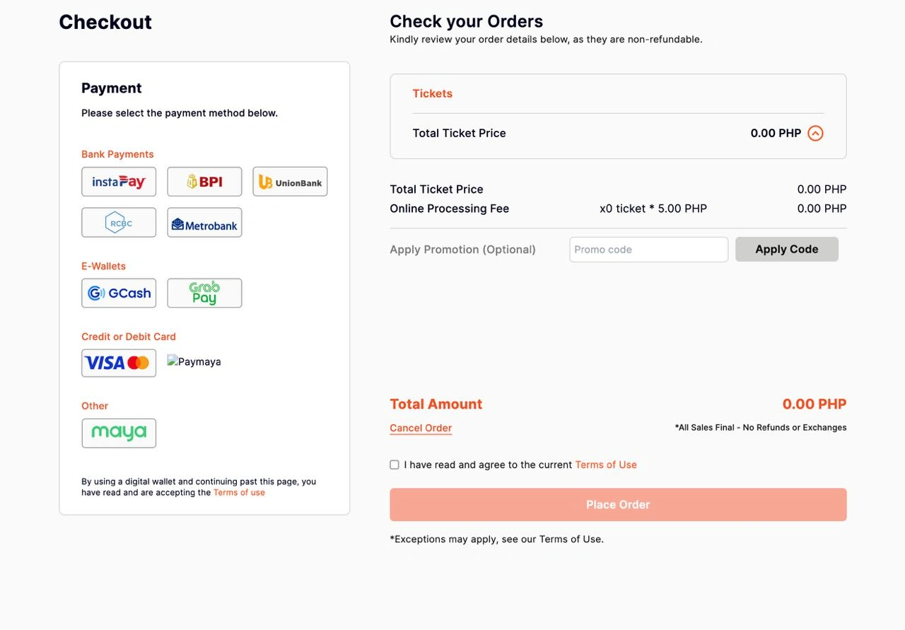Choose BPI as payment method
The height and width of the screenshot is (630, 905).
pos(204,182)
